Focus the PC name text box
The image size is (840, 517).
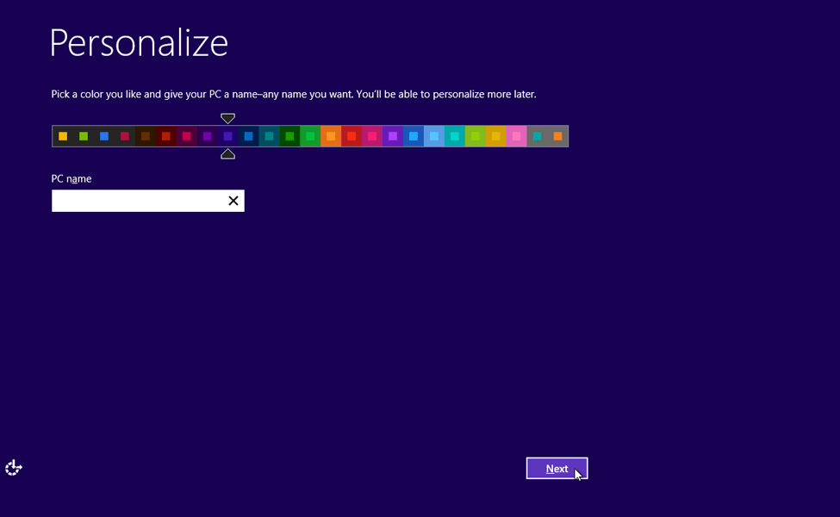148,201
